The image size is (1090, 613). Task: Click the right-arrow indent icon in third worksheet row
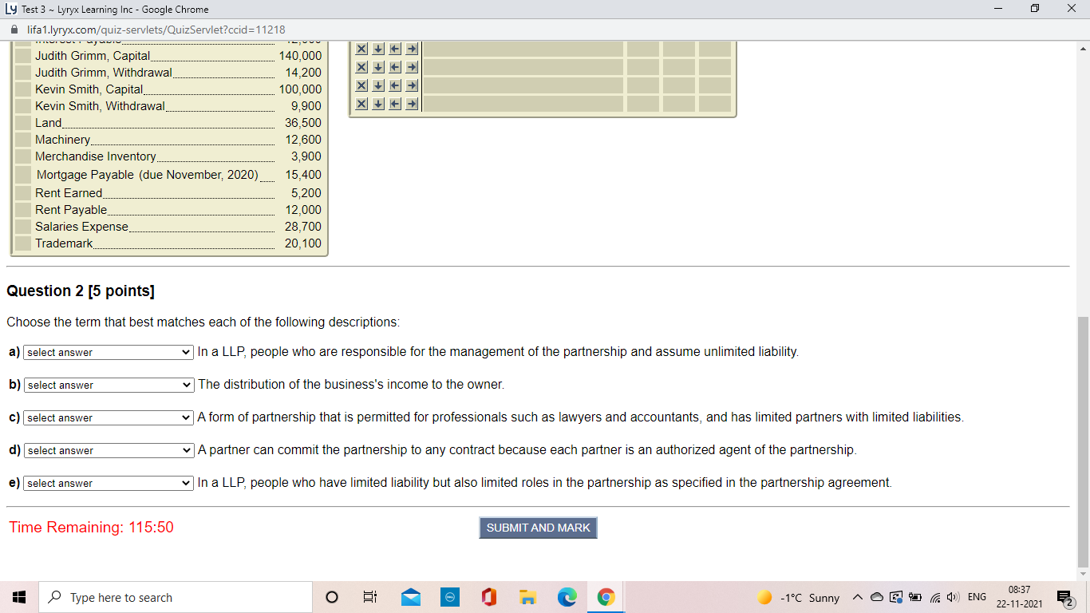(x=412, y=85)
